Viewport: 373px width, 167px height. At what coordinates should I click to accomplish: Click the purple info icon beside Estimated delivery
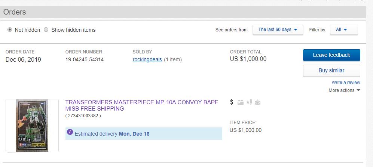(x=70, y=132)
